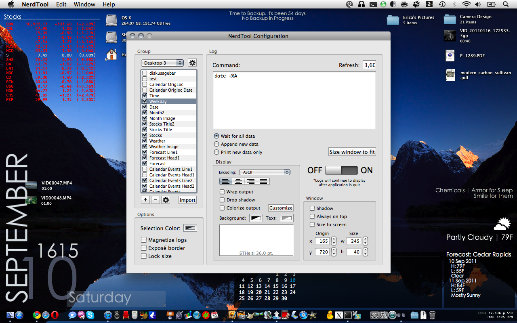Enable the Wrap output checkbox

(x=223, y=192)
